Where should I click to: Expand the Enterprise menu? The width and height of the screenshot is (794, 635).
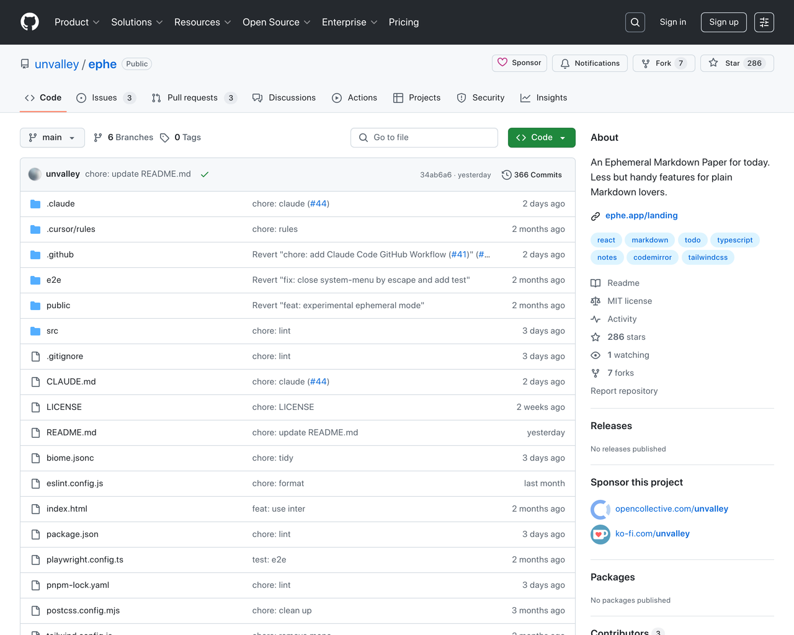click(x=350, y=22)
